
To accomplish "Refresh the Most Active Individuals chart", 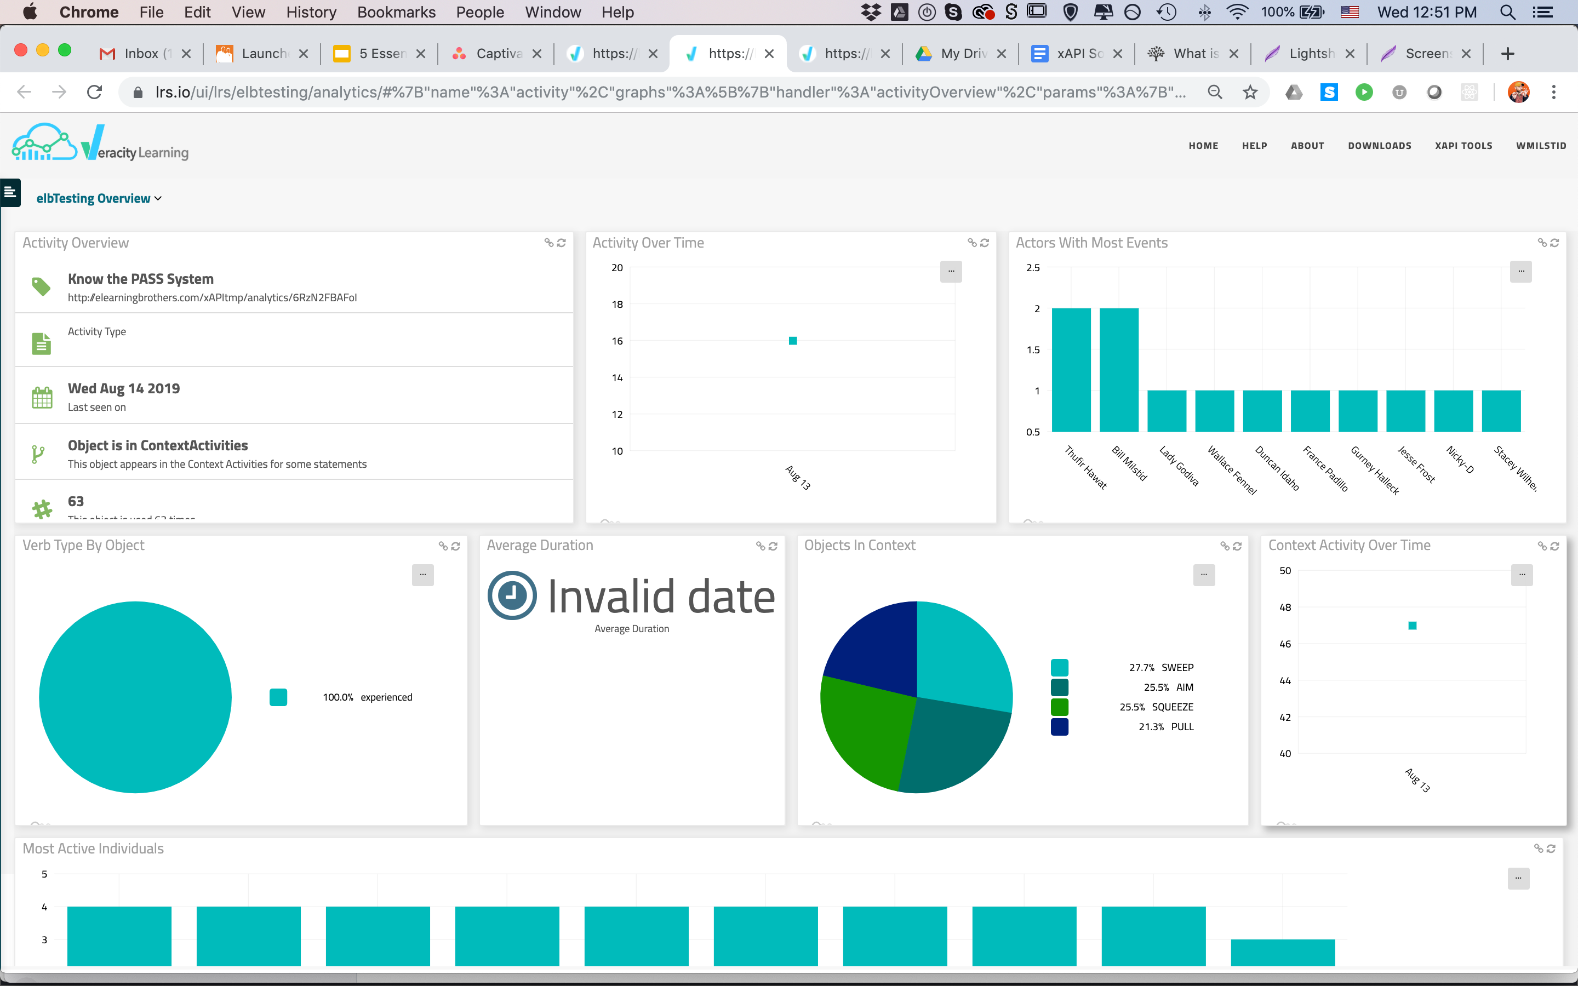I will tap(1551, 849).
